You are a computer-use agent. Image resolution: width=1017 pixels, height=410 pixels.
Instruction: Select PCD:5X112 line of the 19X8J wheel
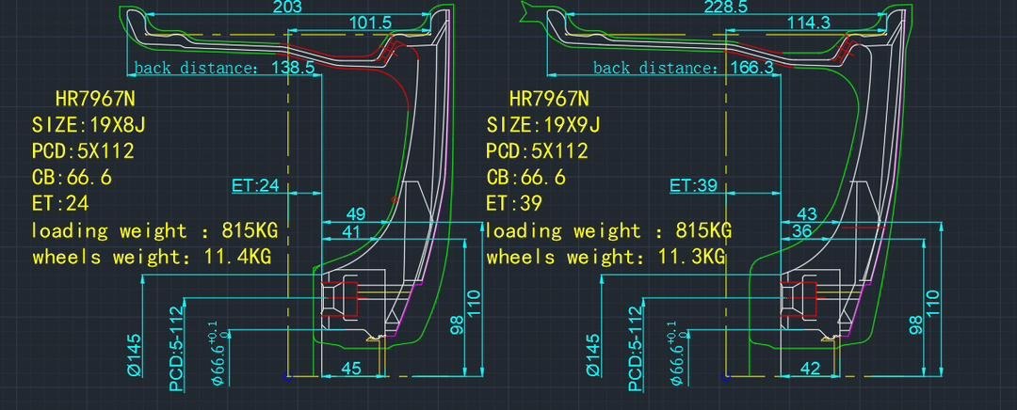(x=83, y=150)
